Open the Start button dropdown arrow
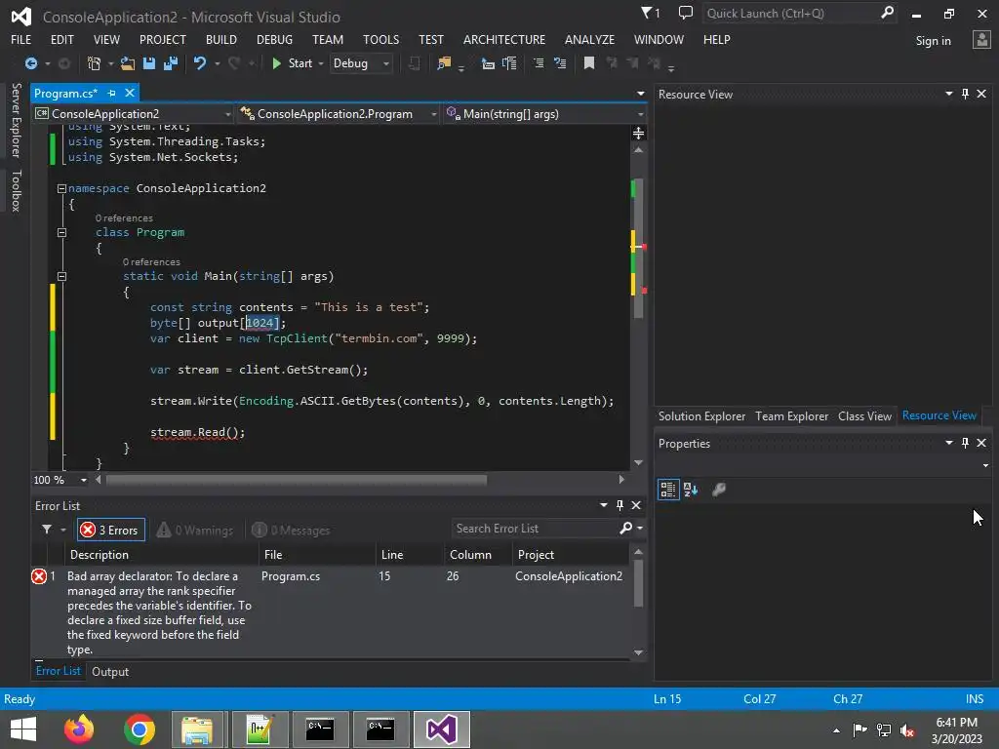Viewport: 999px width, 749px height. tap(320, 63)
